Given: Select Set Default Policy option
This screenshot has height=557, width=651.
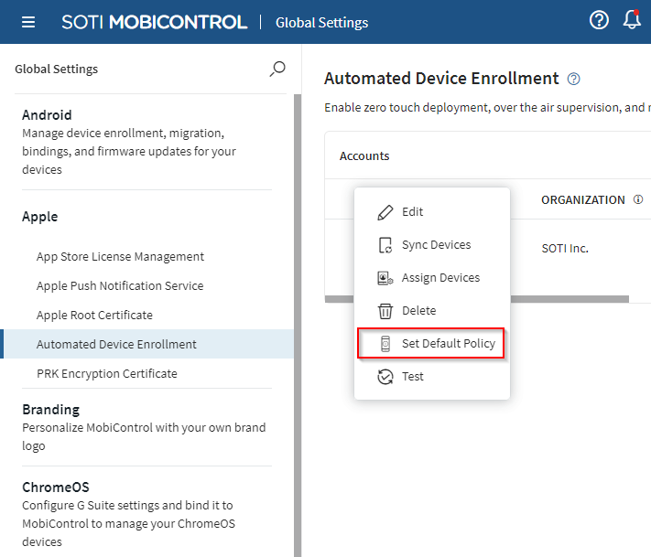Looking at the screenshot, I should click(x=448, y=344).
